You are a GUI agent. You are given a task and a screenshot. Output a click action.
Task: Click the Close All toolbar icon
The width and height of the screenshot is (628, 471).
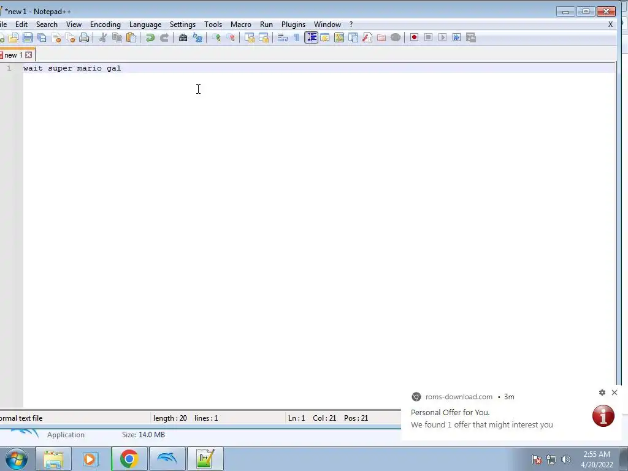[x=70, y=37]
